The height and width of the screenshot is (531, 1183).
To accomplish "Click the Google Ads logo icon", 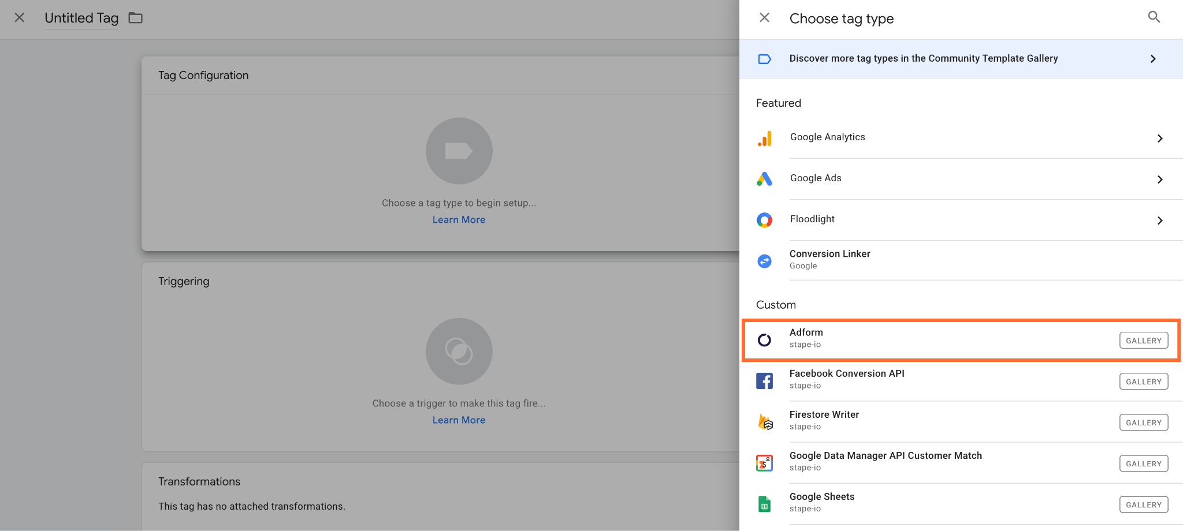I will click(764, 179).
